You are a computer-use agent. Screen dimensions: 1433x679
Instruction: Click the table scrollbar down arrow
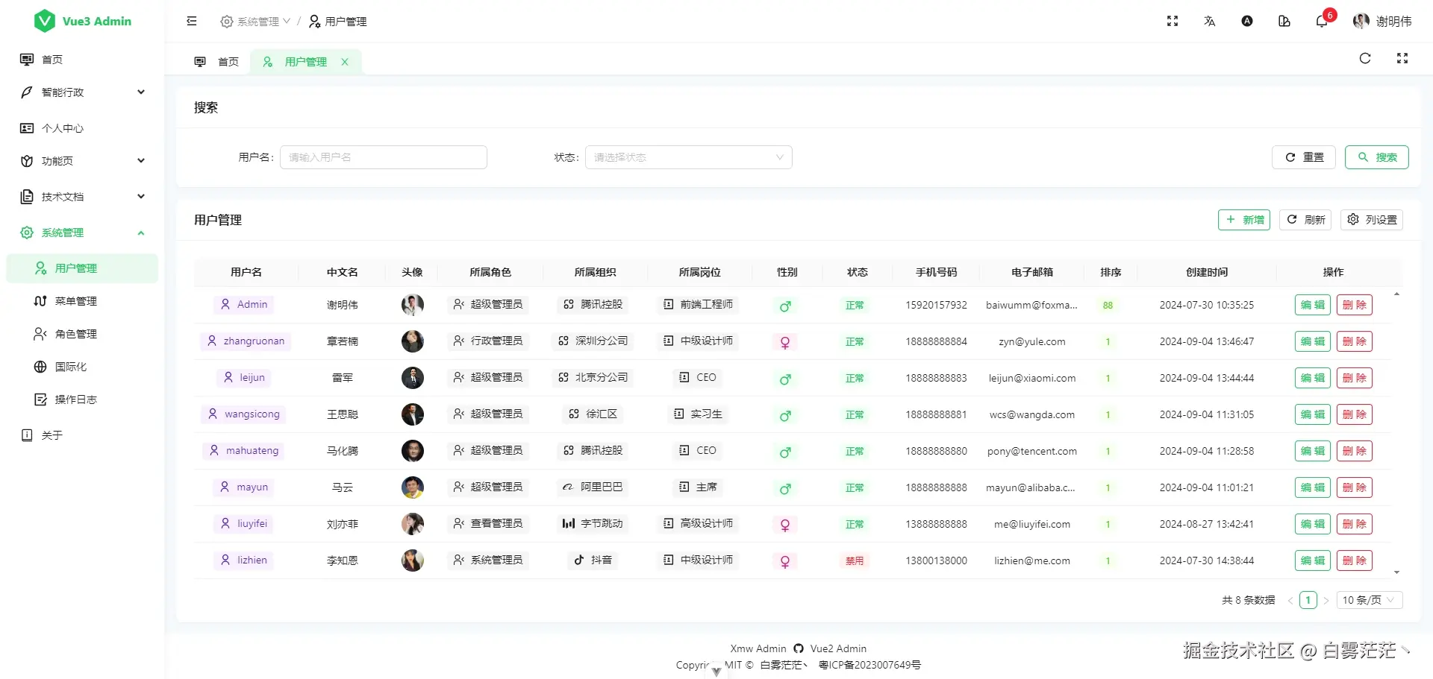[x=1396, y=572]
